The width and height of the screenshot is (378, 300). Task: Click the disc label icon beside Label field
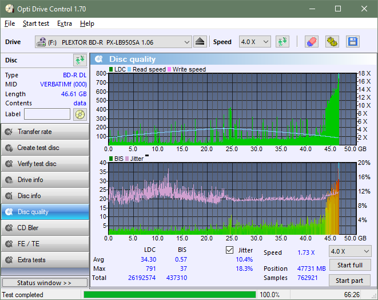[x=80, y=115]
